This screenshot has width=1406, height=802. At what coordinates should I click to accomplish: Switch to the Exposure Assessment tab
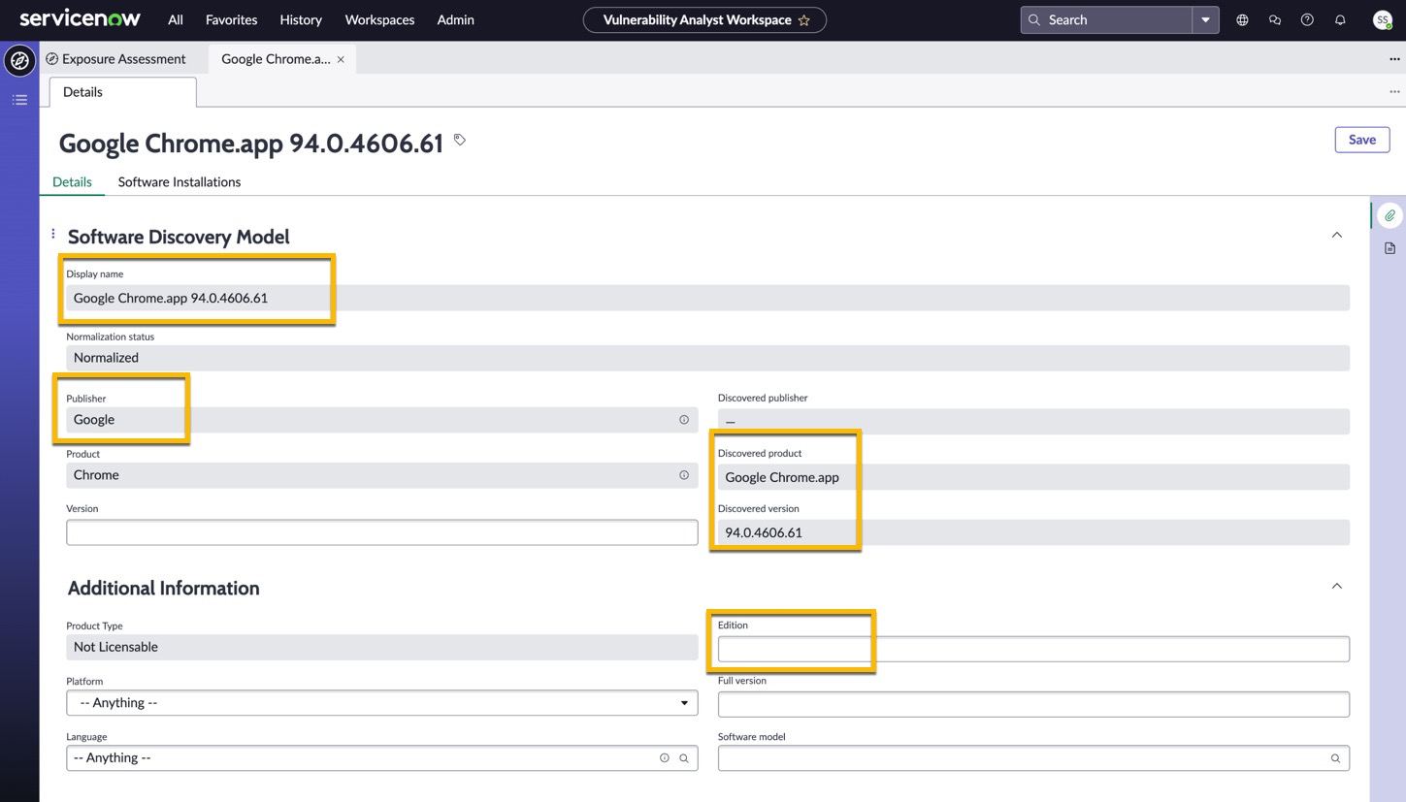(x=115, y=59)
